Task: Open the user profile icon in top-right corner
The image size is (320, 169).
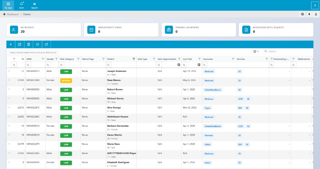Action: pyautogui.click(x=315, y=6)
